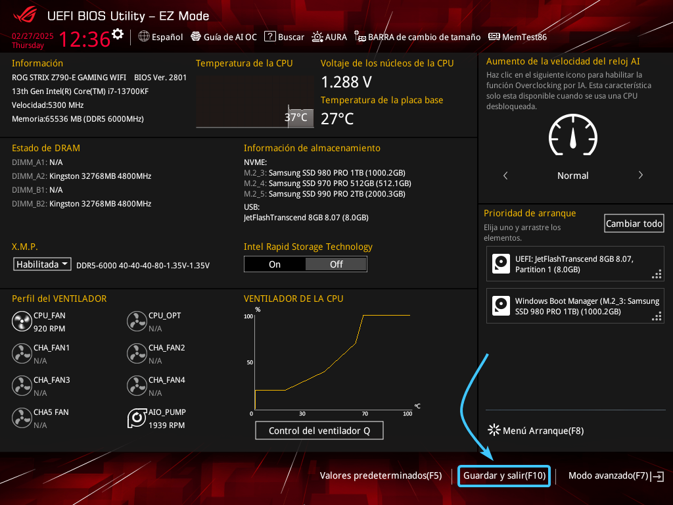Click the BIOS Ver. 2801 text
Viewport: 673px width, 505px height.
(x=160, y=78)
